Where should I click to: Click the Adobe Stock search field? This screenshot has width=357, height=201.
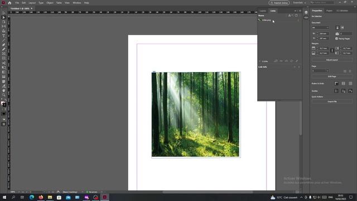322,2
